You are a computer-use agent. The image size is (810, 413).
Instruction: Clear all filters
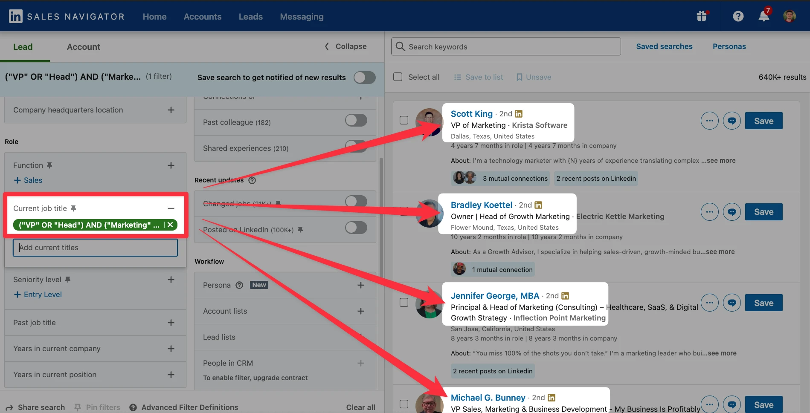(361, 407)
